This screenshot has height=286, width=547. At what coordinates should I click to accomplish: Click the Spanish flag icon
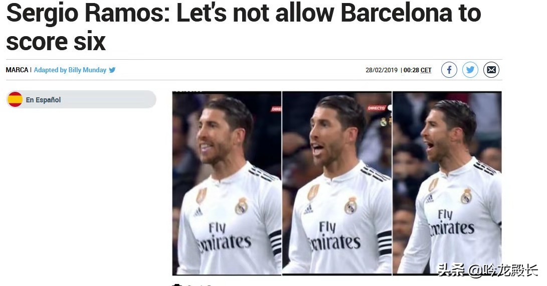[x=15, y=99]
